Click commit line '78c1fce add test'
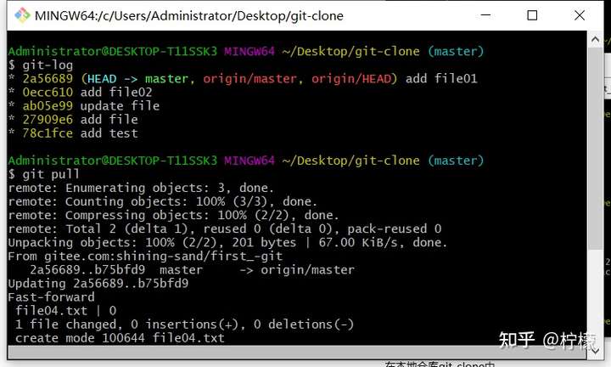The image size is (611, 367). click(x=73, y=133)
